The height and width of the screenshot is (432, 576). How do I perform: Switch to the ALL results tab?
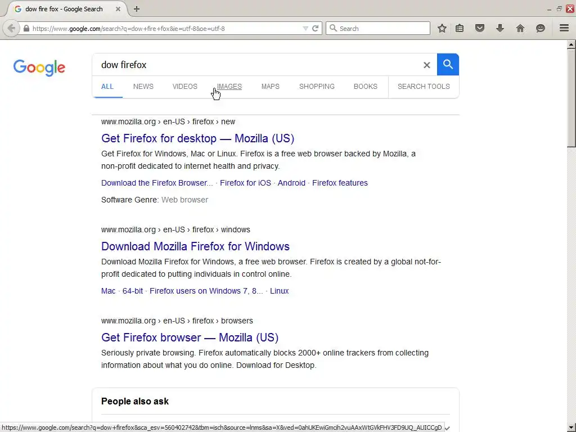coord(107,86)
